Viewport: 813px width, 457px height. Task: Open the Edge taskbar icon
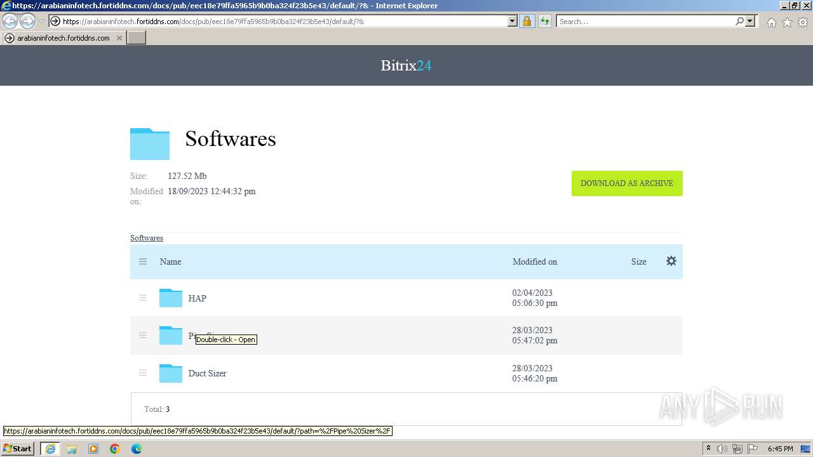click(x=137, y=449)
